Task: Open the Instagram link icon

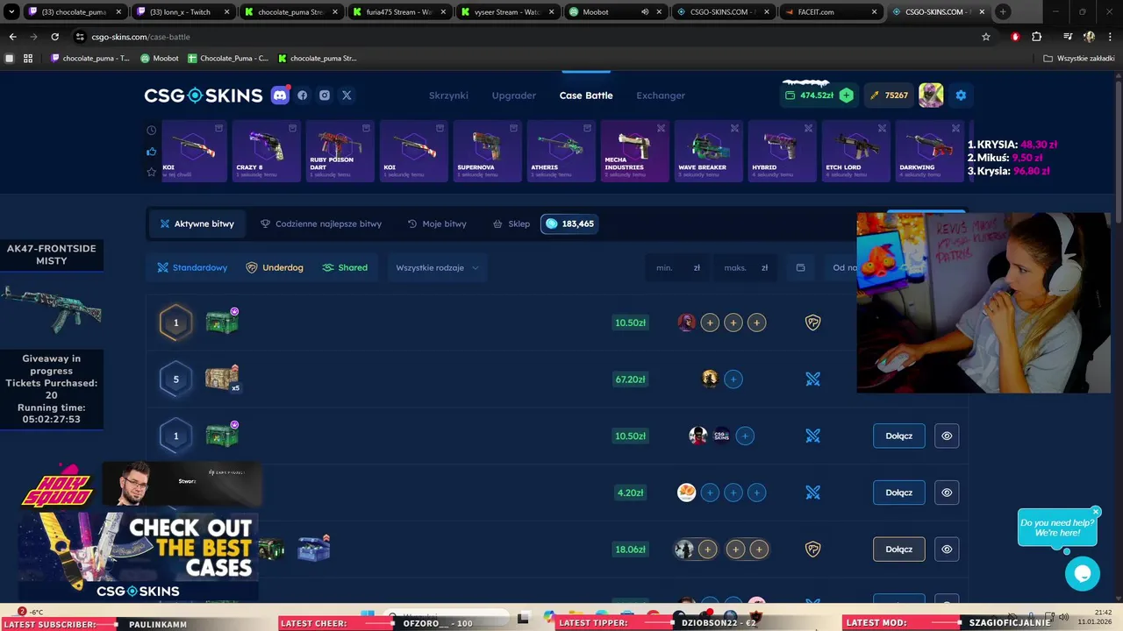Action: (x=325, y=96)
